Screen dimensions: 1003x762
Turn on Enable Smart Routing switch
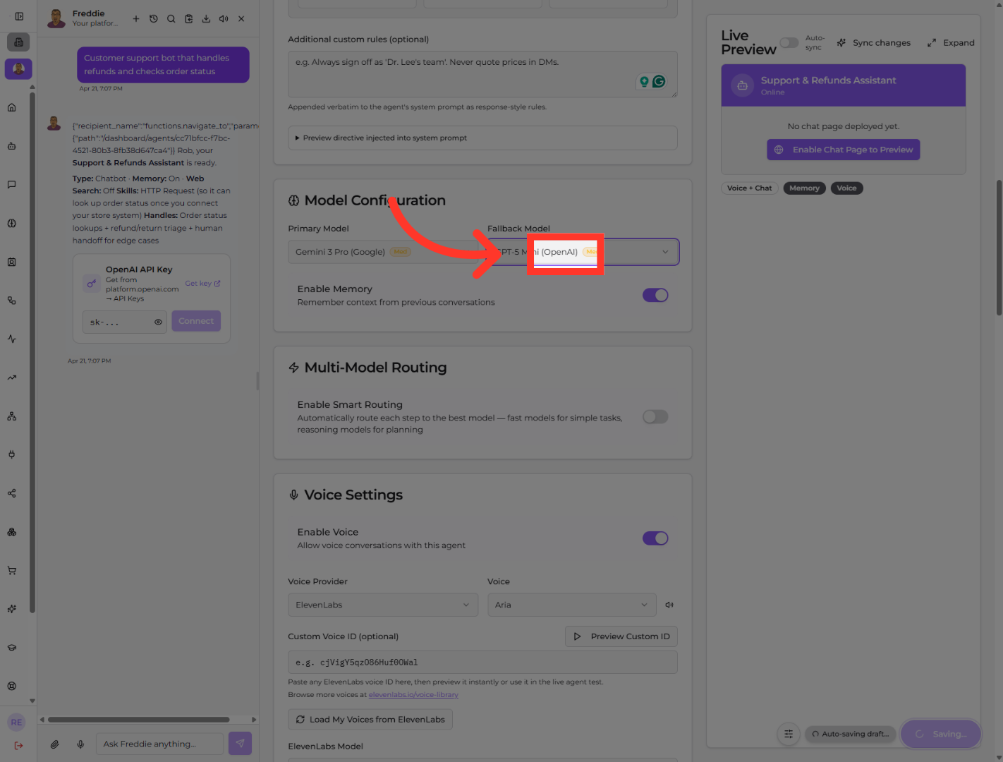[655, 417]
